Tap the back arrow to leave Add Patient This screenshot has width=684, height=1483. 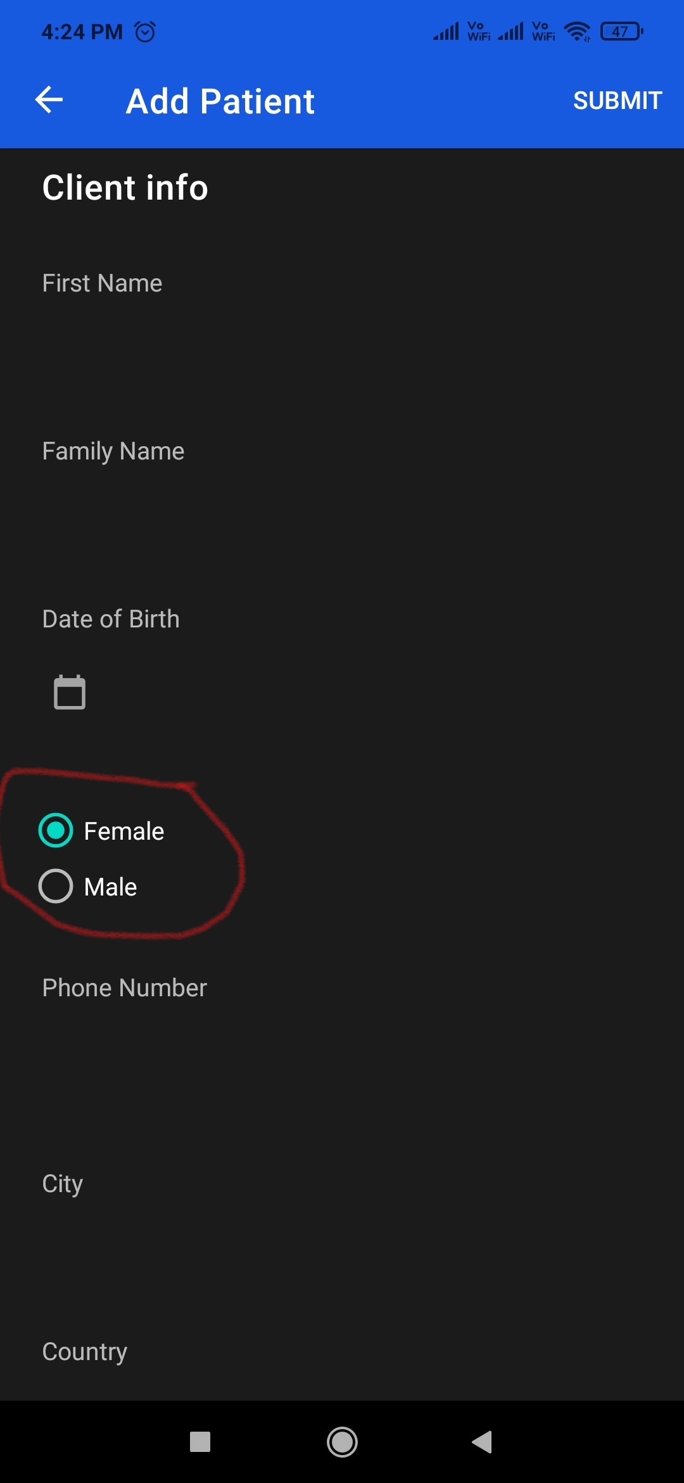click(48, 100)
